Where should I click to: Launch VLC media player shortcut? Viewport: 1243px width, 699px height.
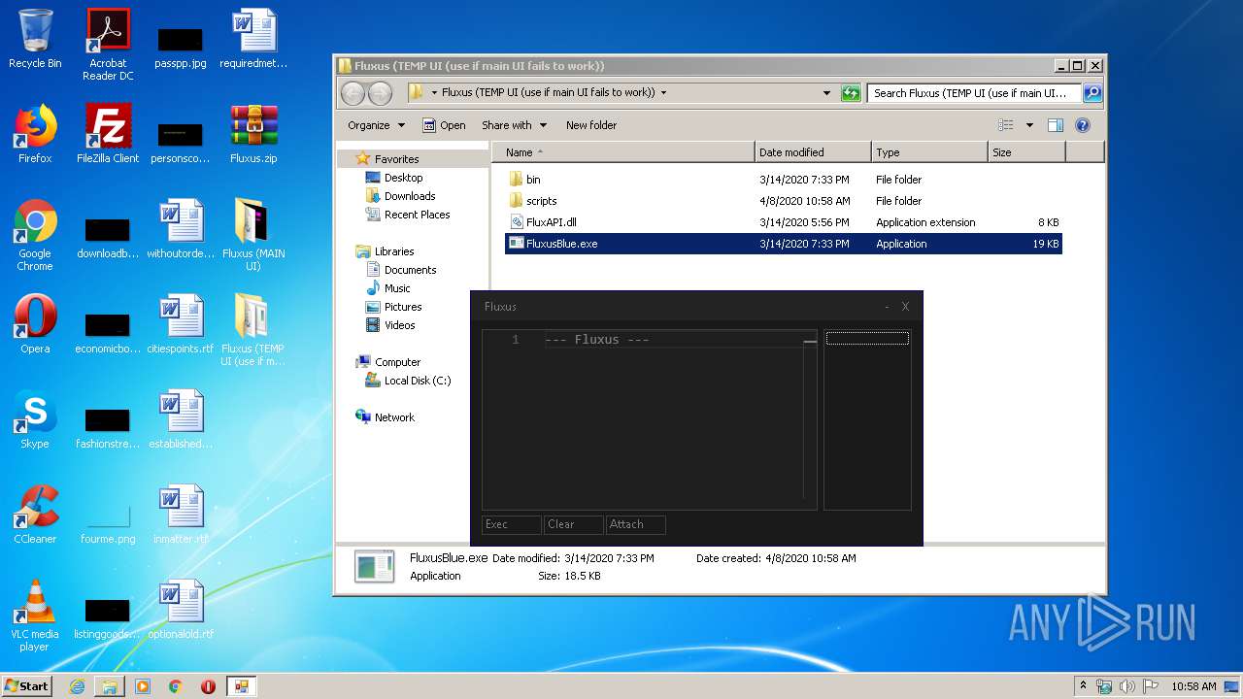click(x=35, y=616)
